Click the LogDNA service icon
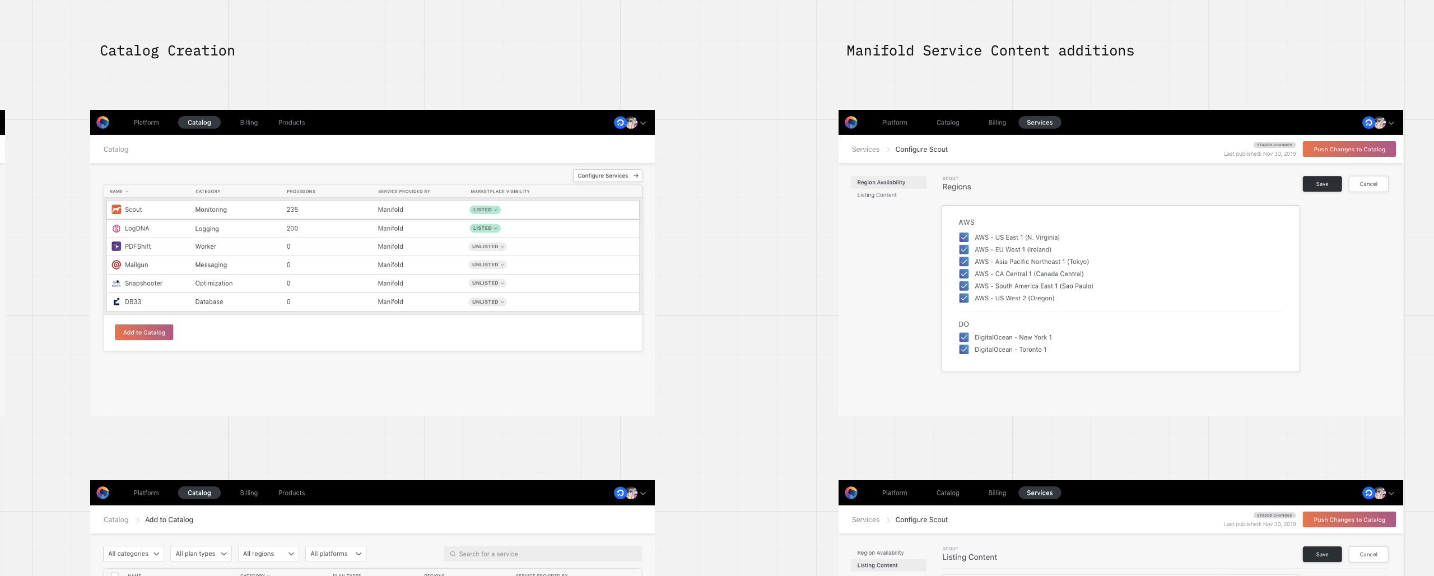The width and height of the screenshot is (1434, 576). point(117,229)
